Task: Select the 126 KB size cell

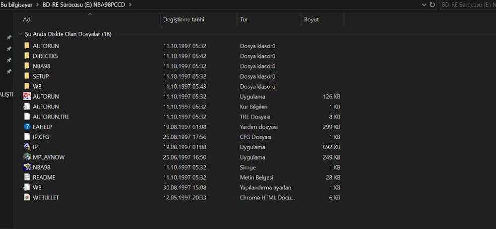Action: 331,97
